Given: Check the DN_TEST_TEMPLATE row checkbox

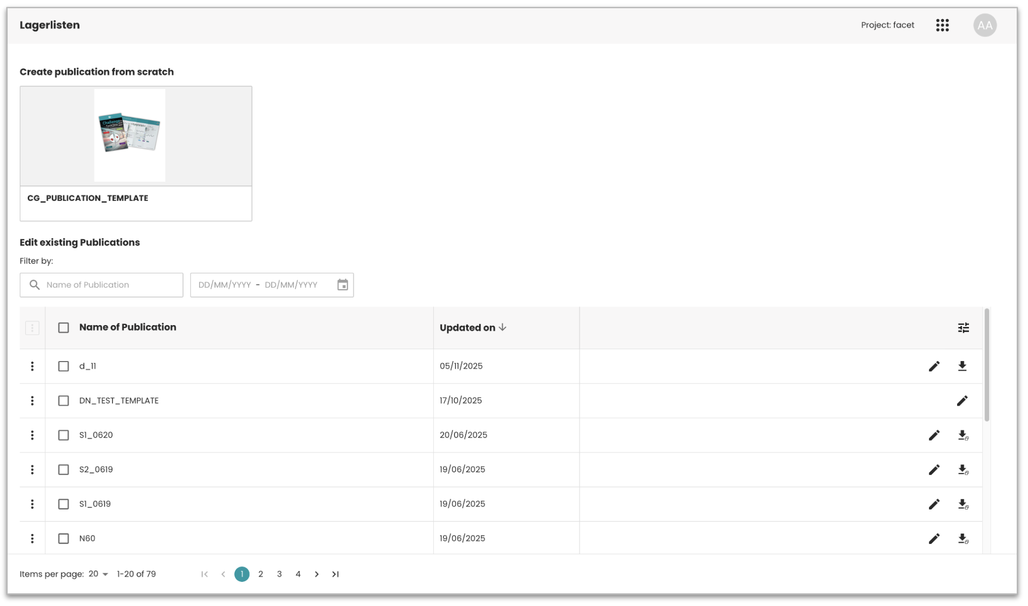Looking at the screenshot, I should (64, 401).
